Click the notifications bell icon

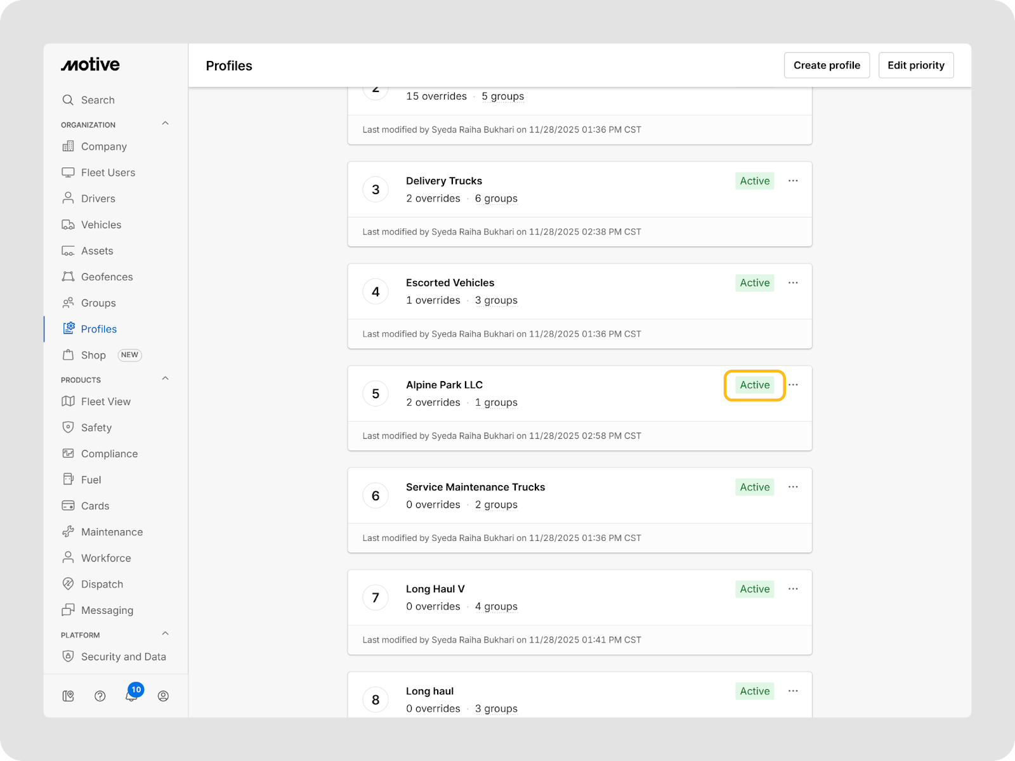(x=131, y=696)
